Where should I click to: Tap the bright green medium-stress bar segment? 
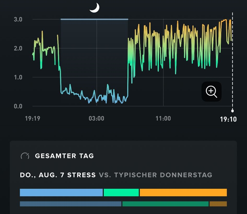pyautogui.click(x=121, y=193)
